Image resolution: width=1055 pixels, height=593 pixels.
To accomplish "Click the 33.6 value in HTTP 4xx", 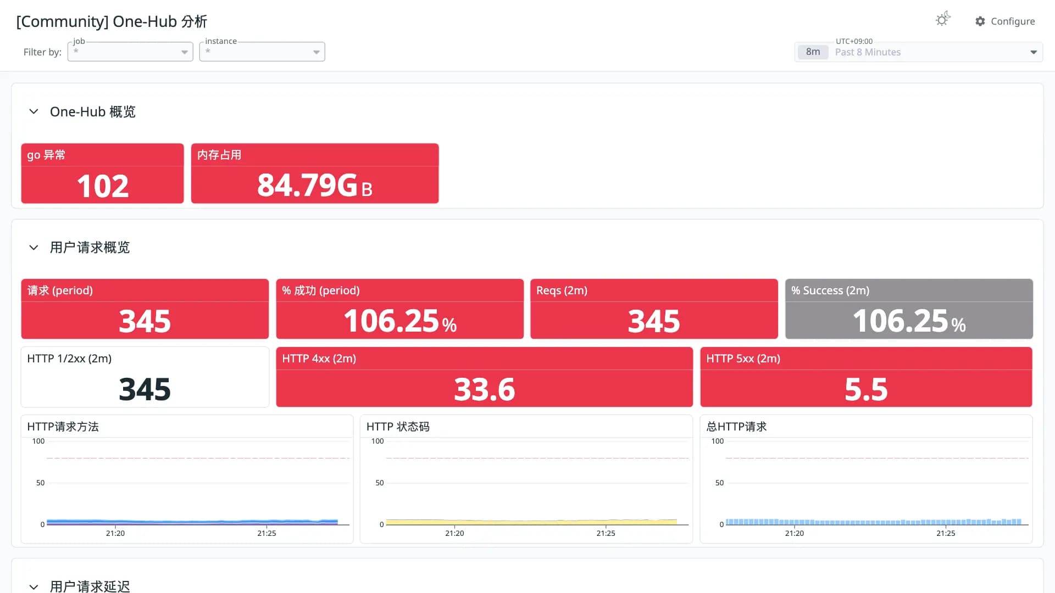I will tap(484, 389).
